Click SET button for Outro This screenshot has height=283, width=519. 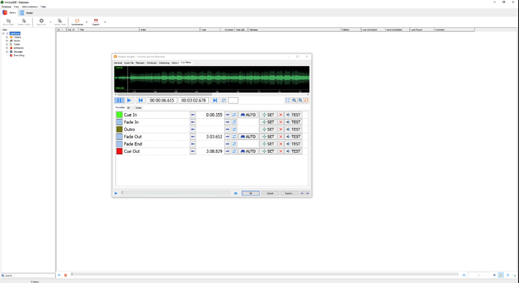[268, 129]
